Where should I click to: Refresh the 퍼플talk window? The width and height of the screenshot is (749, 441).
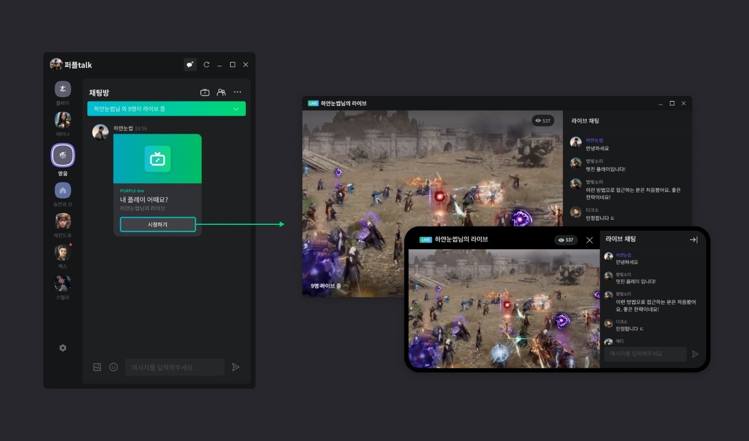click(206, 65)
